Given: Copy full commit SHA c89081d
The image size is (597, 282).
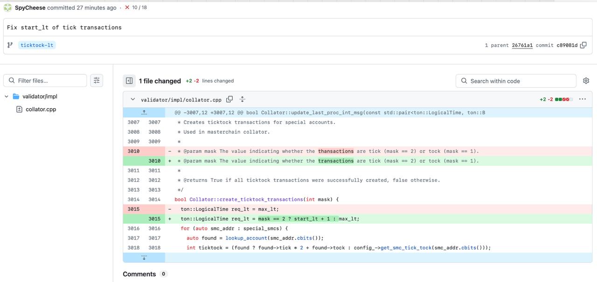Looking at the screenshot, I should (x=583, y=45).
